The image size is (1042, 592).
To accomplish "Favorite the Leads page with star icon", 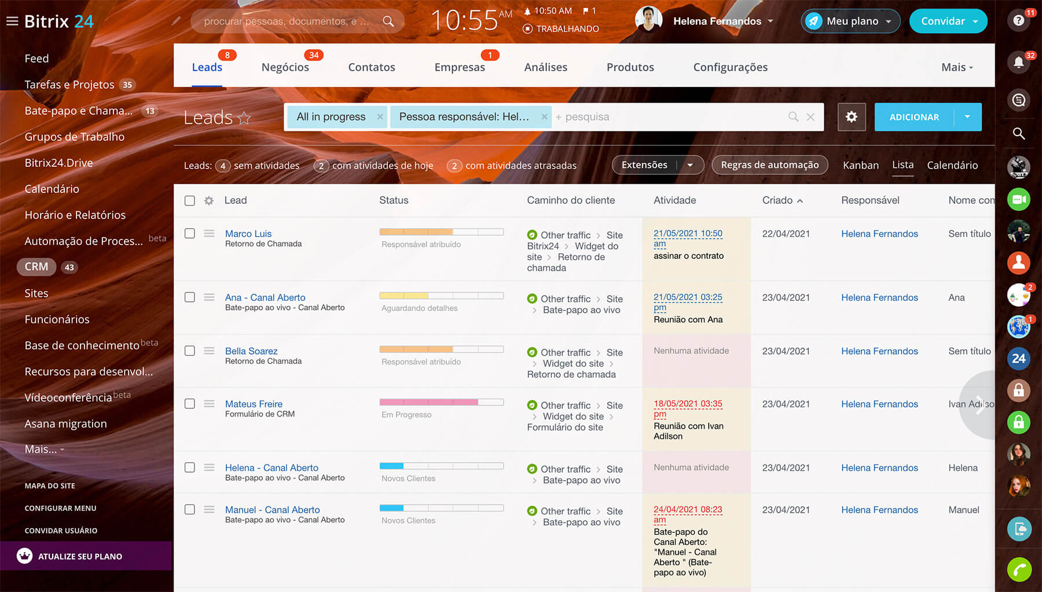I will coord(244,118).
